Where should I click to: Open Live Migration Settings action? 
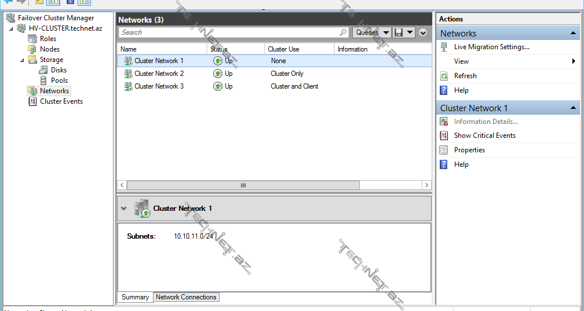(x=491, y=47)
